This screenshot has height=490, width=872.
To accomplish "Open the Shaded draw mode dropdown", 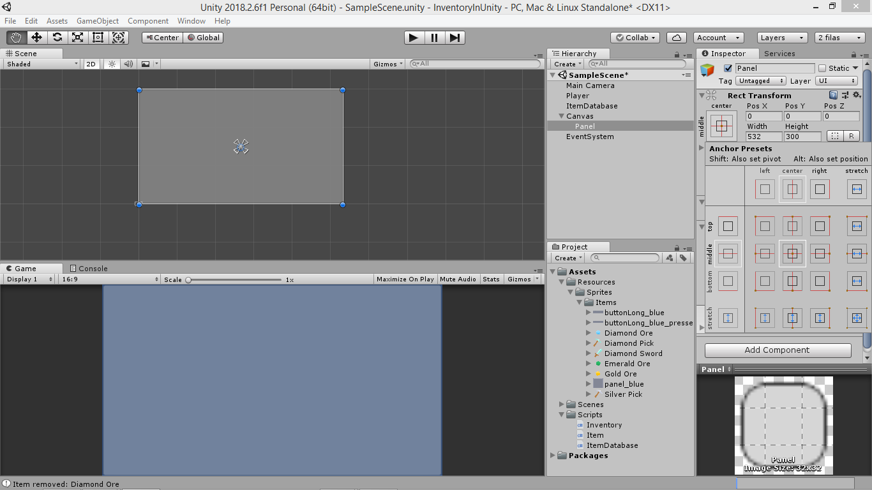I will pos(40,64).
